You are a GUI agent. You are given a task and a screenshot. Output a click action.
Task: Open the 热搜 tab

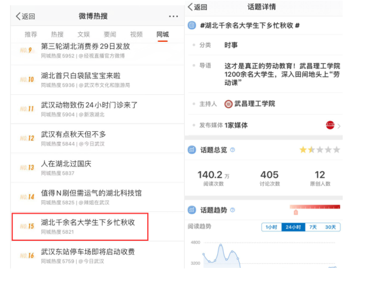pyautogui.click(x=58, y=35)
